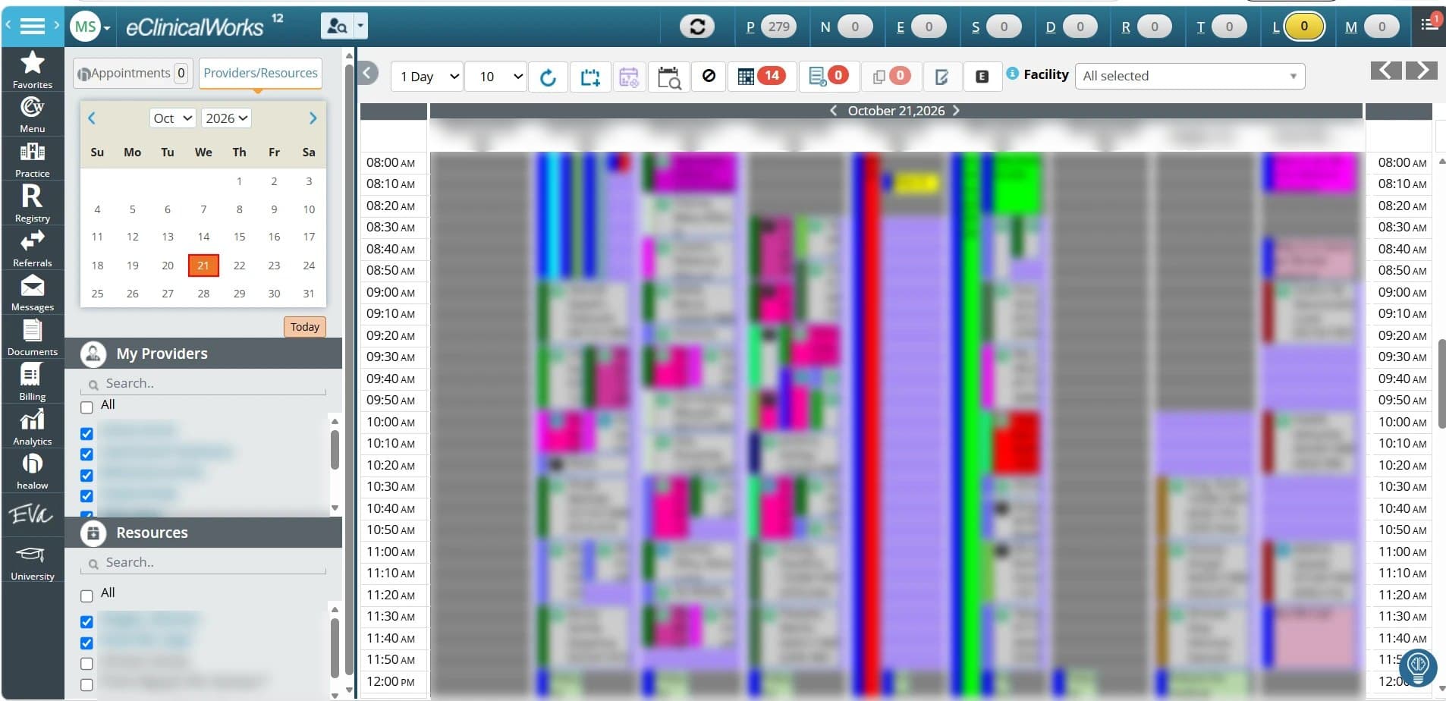Uncheck the first resource below All in Resources

pos(86,622)
